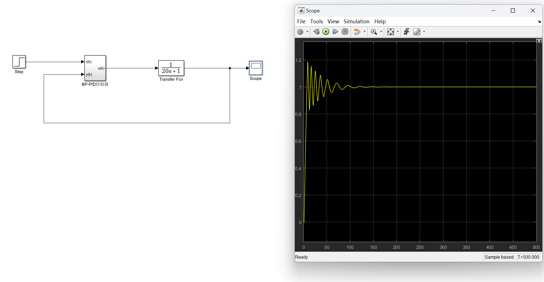Minimize the Scope window
Image resolution: width=544 pixels, height=282 pixels.
pos(493,11)
